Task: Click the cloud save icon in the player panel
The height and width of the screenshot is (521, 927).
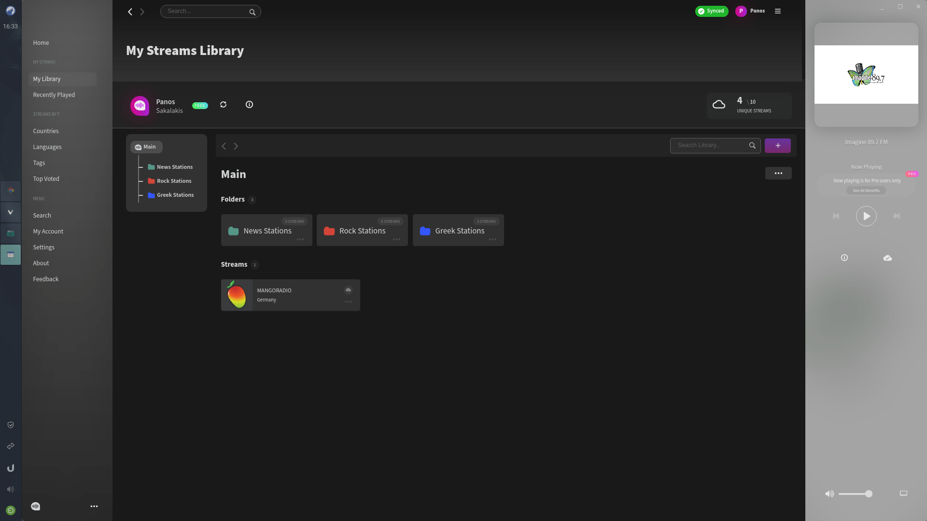Action: 887,258
